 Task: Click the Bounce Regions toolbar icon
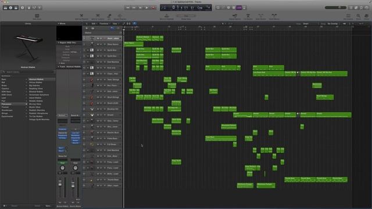tap(120, 17)
